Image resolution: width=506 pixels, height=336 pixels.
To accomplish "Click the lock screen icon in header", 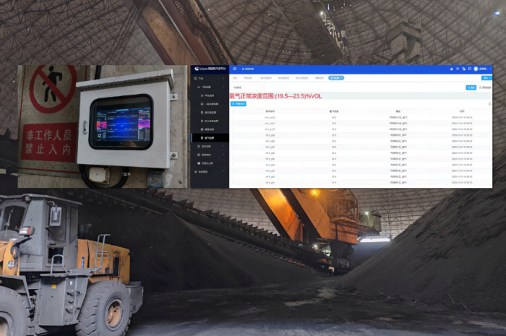I will 451,69.
